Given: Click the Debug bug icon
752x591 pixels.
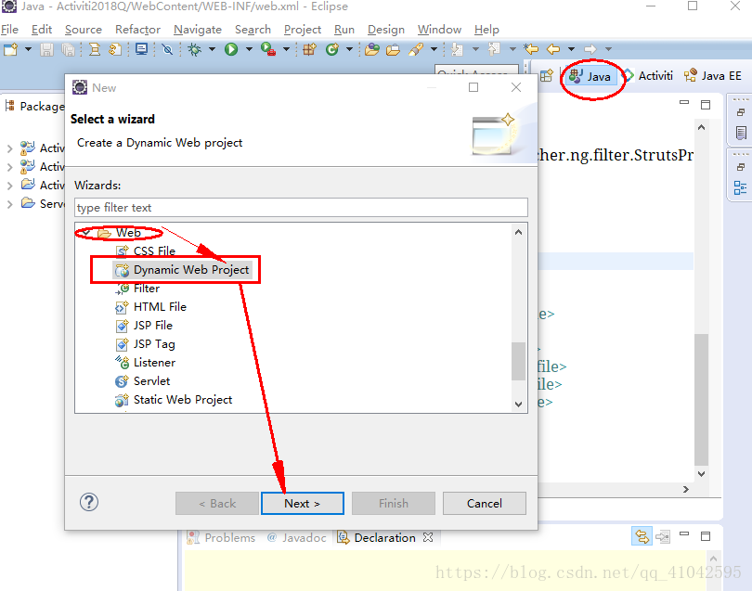Looking at the screenshot, I should pos(194,49).
